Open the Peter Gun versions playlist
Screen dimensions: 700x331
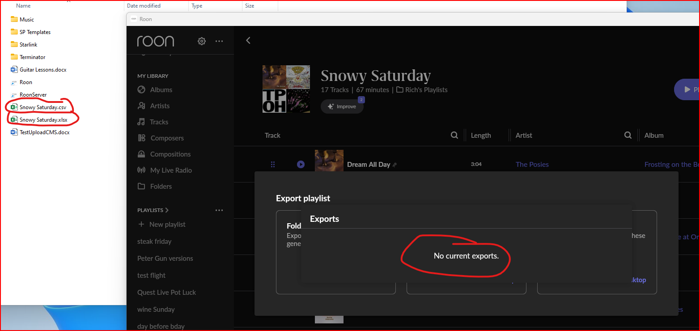coord(165,258)
